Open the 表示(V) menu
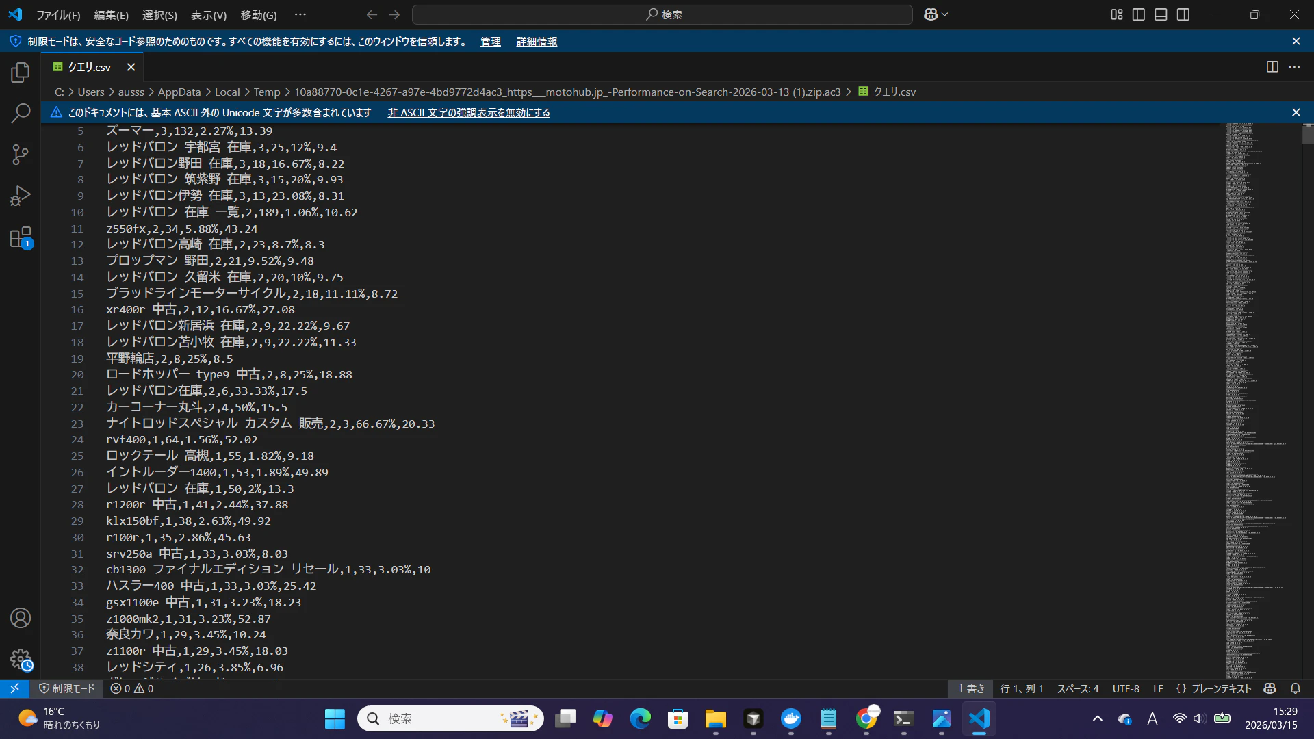This screenshot has width=1314, height=739. (209, 14)
